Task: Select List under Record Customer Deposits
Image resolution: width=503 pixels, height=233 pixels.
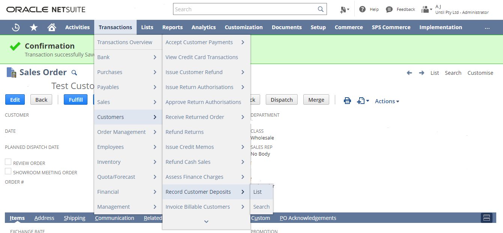Action: (x=258, y=192)
